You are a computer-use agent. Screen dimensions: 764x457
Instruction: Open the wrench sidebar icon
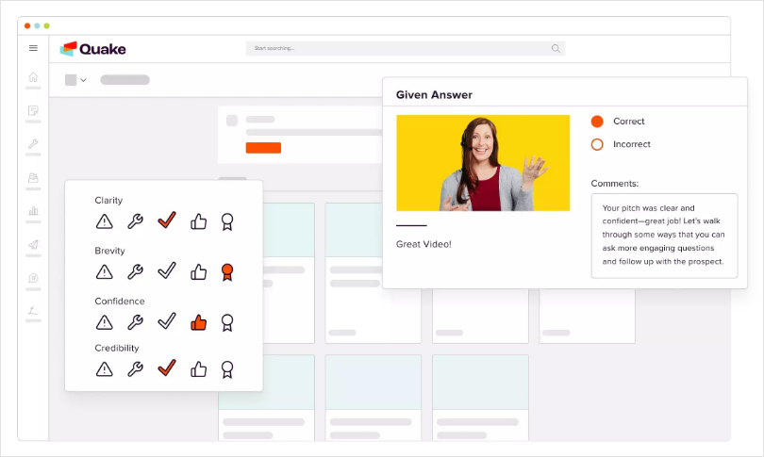tap(33, 143)
